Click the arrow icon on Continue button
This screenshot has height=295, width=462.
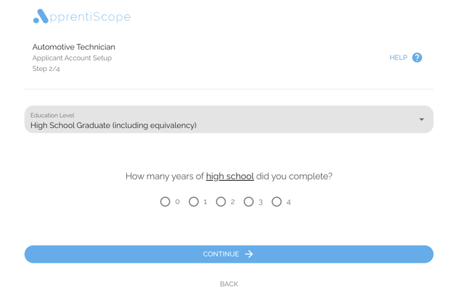[249, 254]
